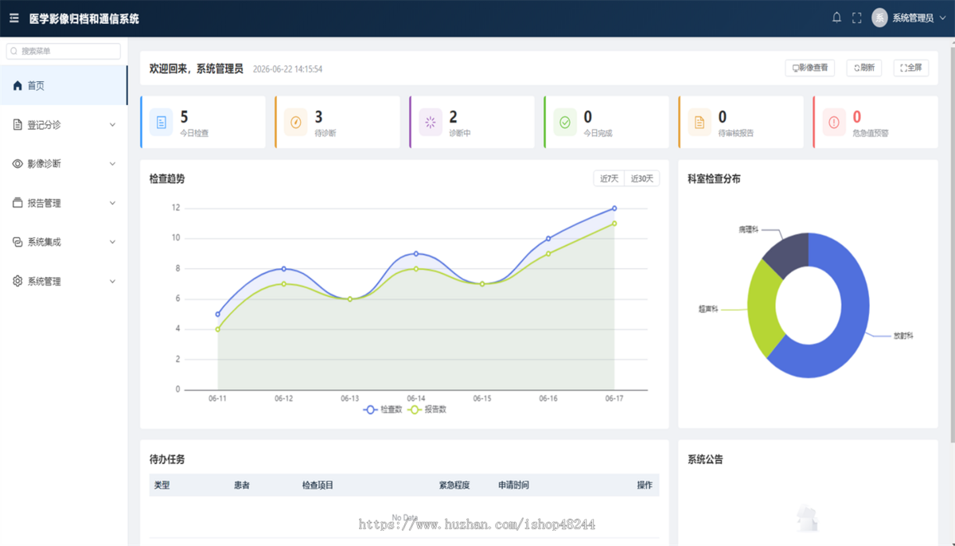
Task: Click the 06-17 检查数 data point
Action: pos(614,209)
